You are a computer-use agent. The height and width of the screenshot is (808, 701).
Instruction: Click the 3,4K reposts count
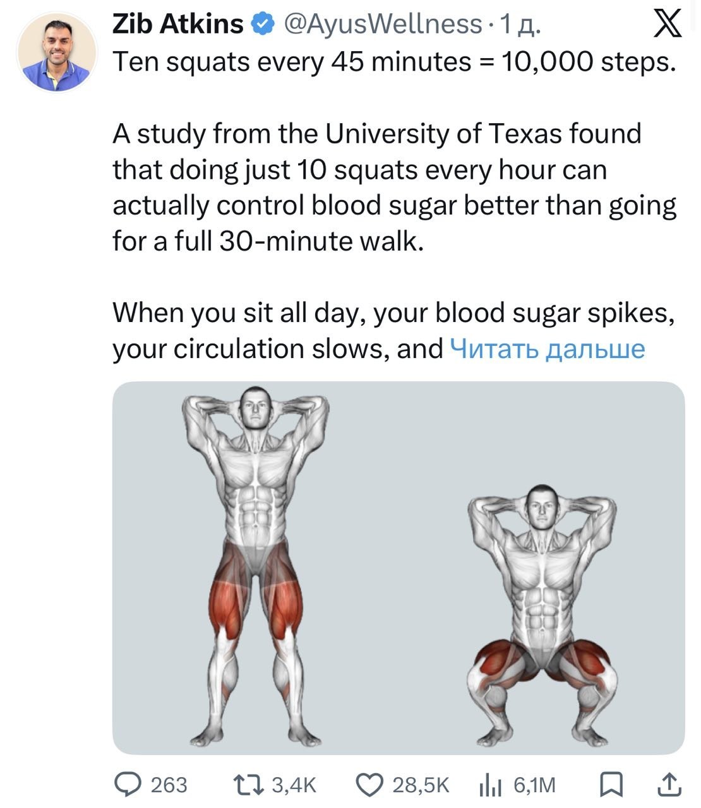click(293, 785)
